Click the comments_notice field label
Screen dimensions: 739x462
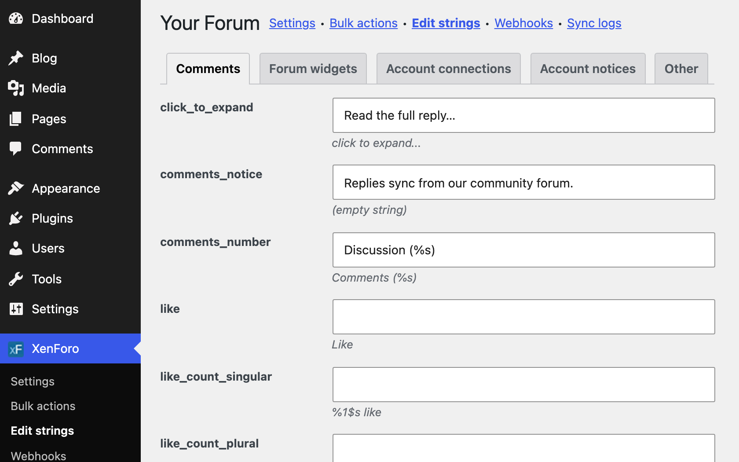click(x=211, y=174)
